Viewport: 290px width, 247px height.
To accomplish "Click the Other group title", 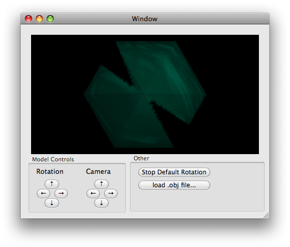I will point(141,158).
